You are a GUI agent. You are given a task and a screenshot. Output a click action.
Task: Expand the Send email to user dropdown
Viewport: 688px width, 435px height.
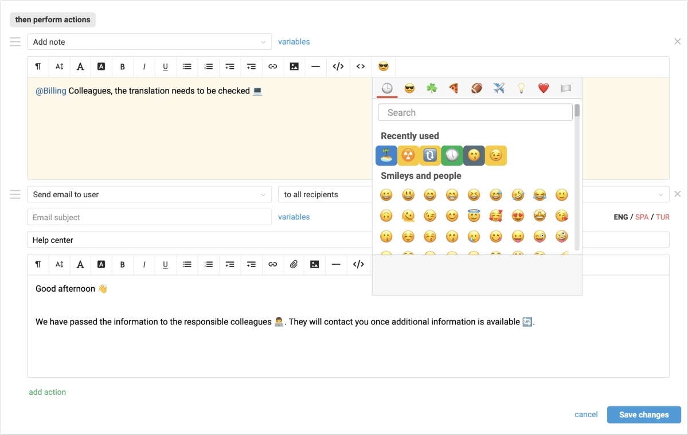(x=149, y=194)
